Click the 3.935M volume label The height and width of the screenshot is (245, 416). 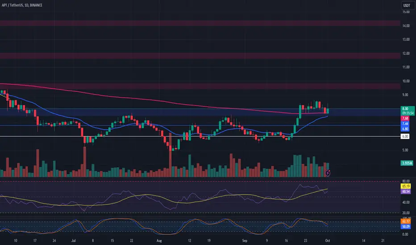tap(407, 163)
